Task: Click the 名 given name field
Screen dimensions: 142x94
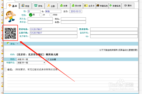Action: [53, 11]
